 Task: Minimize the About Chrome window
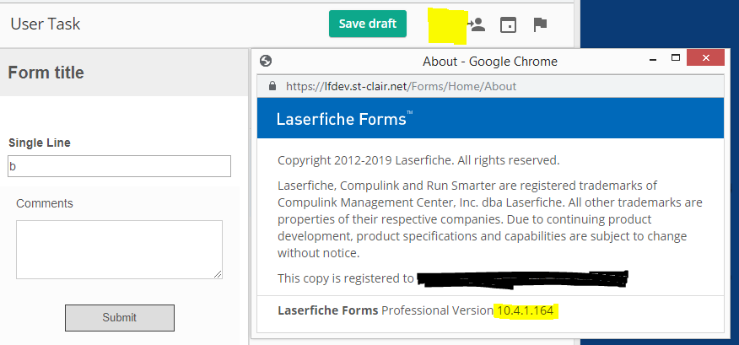click(x=651, y=60)
